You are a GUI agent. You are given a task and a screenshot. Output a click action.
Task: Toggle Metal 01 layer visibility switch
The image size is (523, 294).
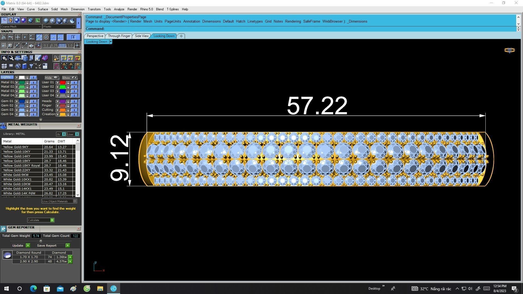pos(33,82)
